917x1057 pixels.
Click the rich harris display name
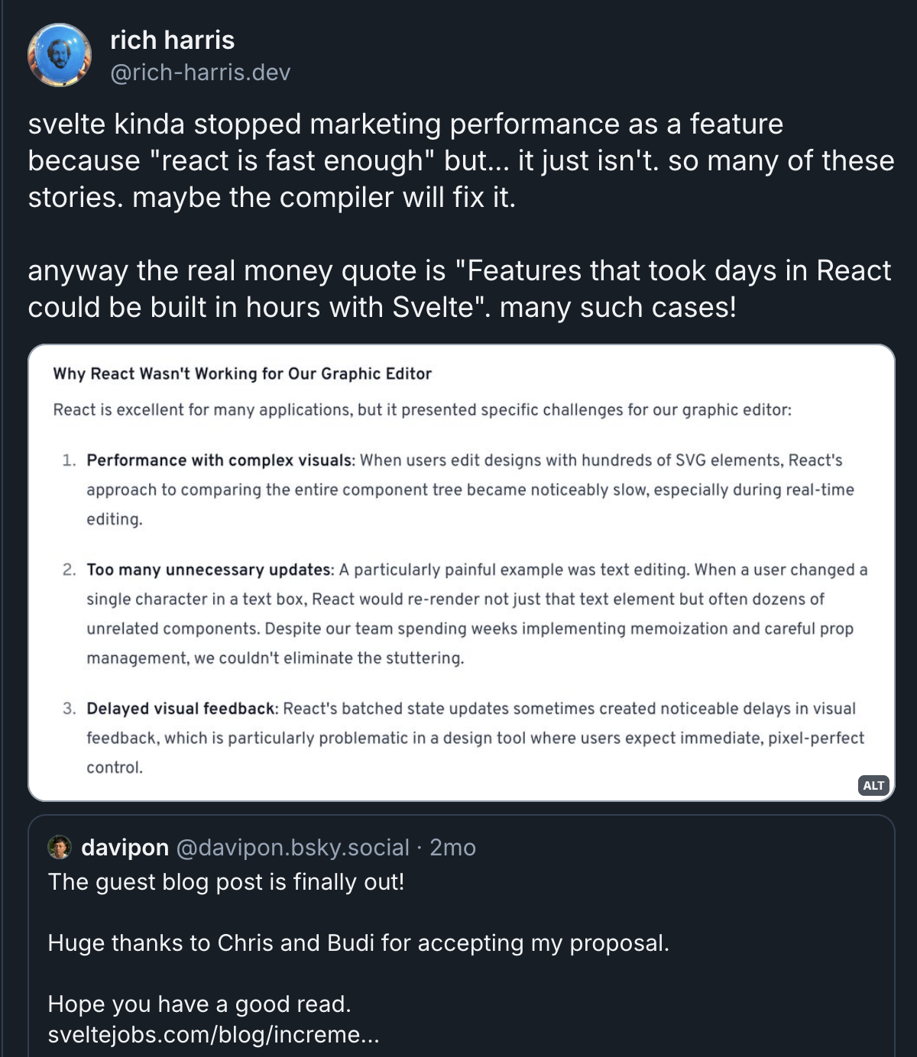[x=172, y=41]
